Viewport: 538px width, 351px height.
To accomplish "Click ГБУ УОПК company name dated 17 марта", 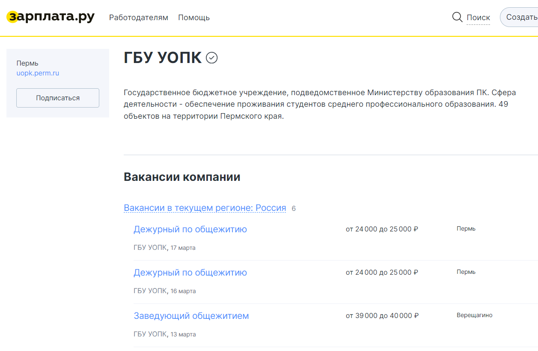I will click(150, 248).
